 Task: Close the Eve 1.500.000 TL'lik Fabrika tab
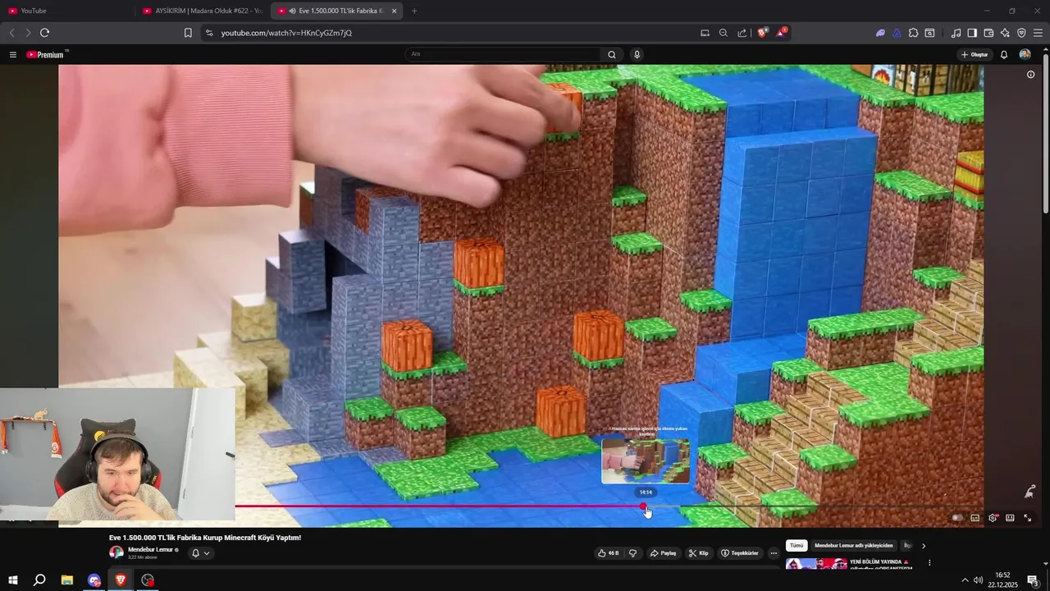pos(394,11)
